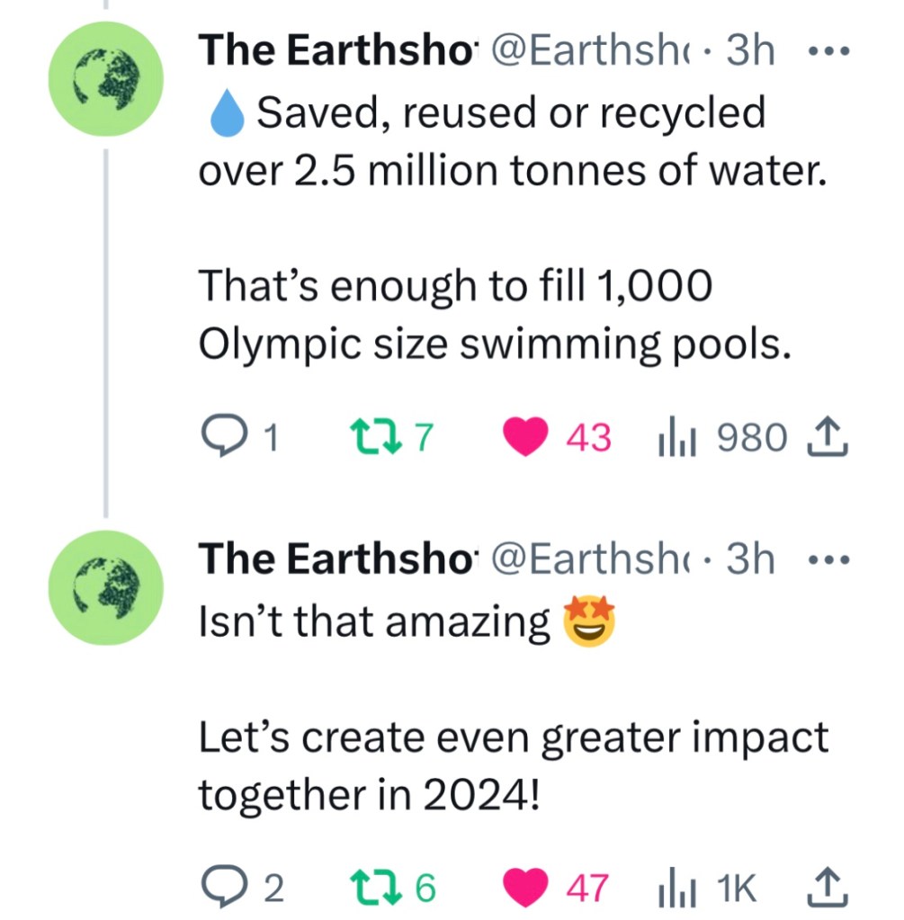Reply to the water savings tweet
904x920 pixels.
coord(219,438)
